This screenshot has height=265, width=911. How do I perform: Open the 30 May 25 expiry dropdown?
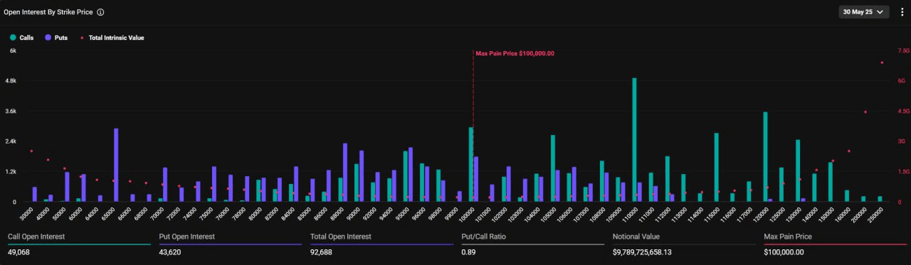point(864,12)
